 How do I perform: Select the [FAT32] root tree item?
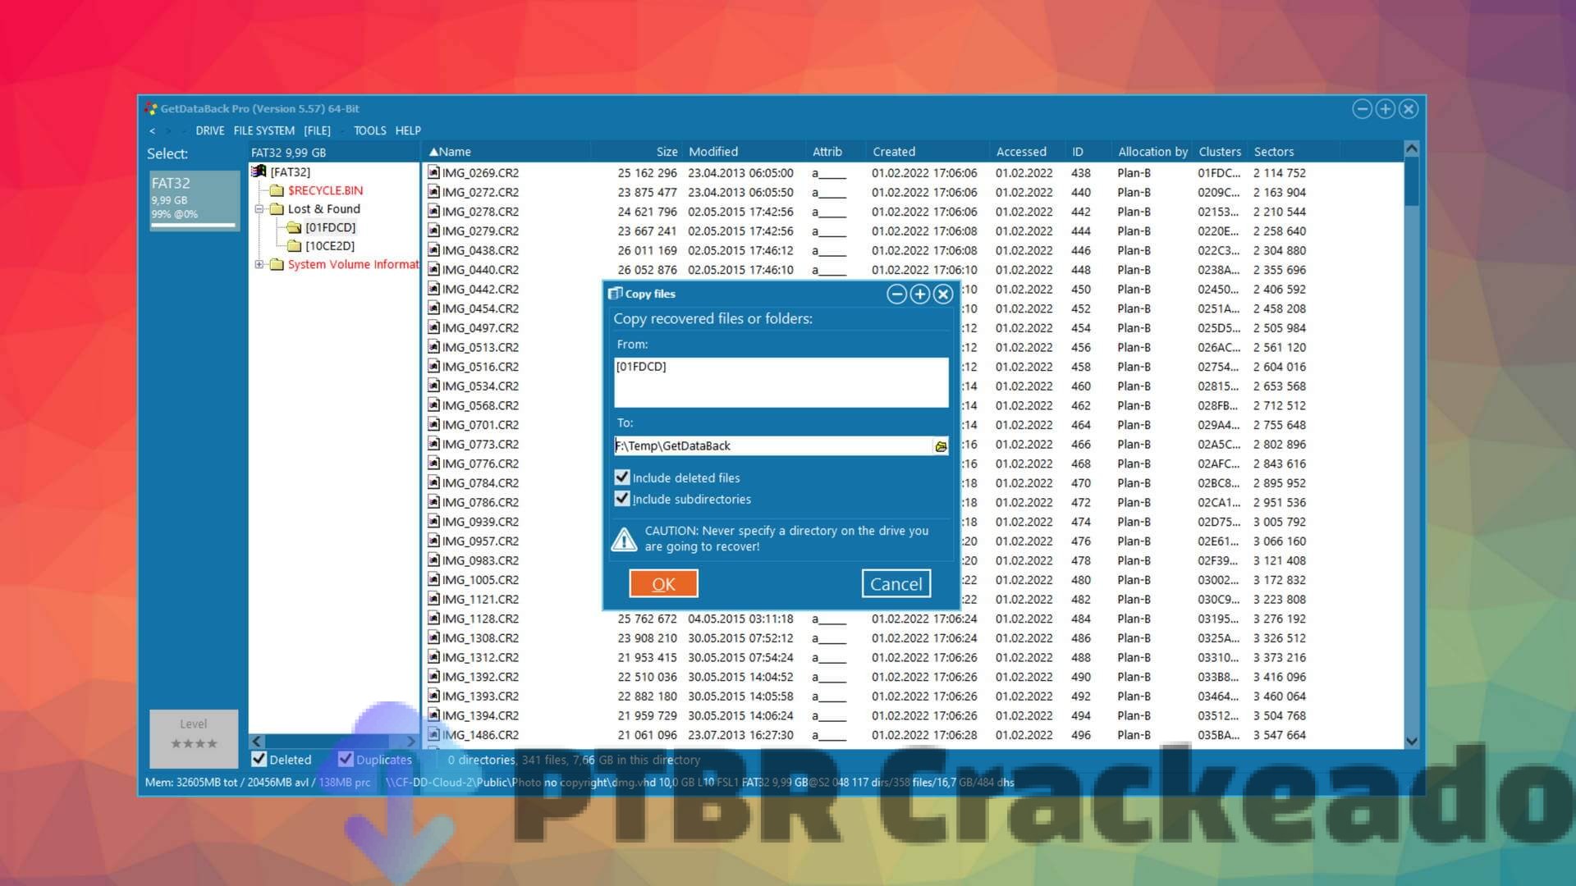click(x=291, y=171)
